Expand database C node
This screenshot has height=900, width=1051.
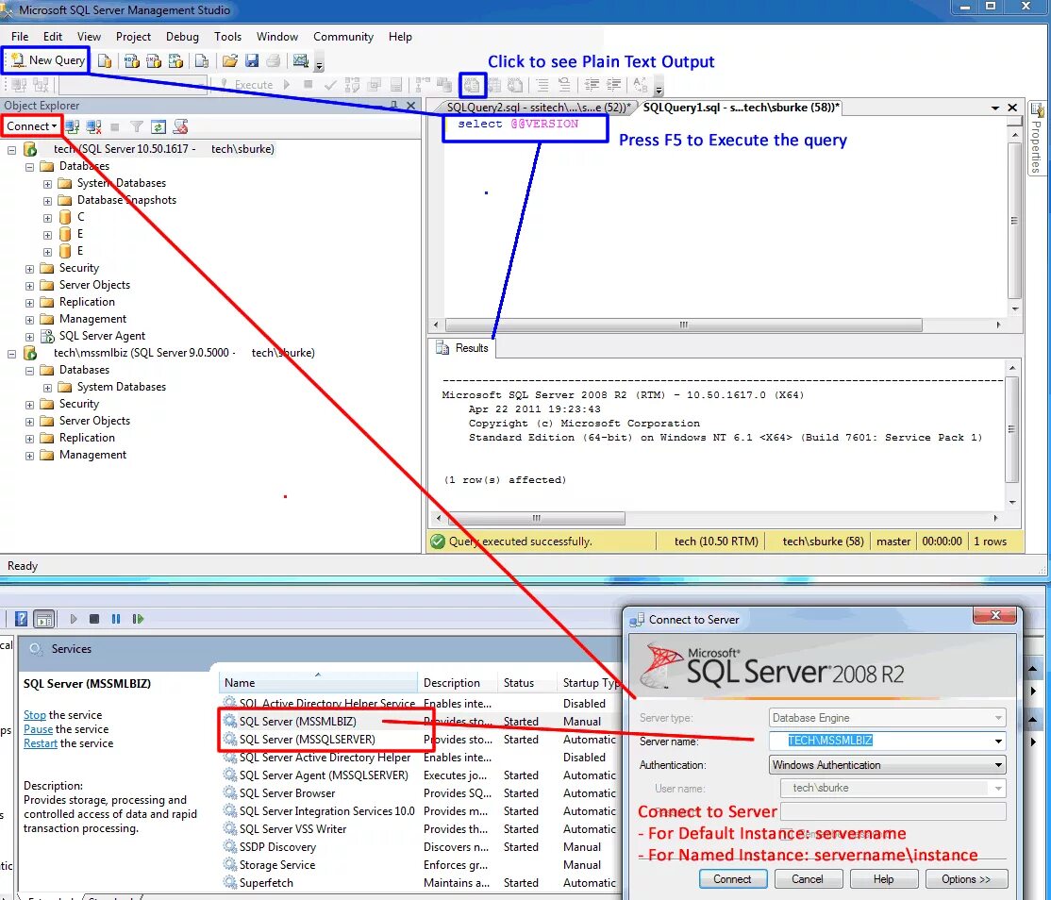point(47,218)
